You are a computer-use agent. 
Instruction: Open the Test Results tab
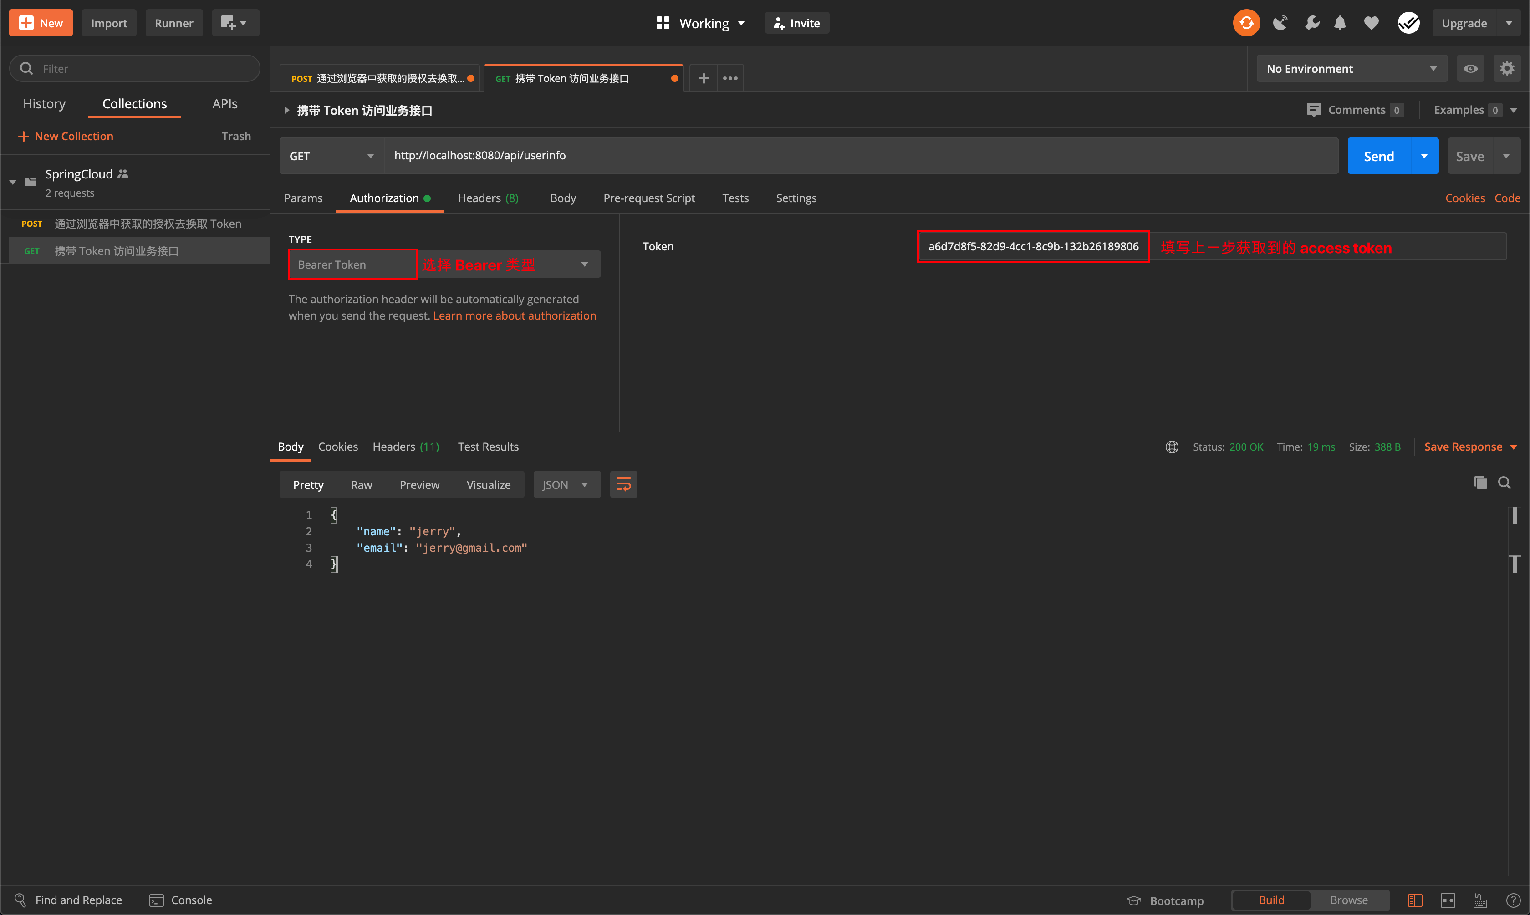coord(488,447)
